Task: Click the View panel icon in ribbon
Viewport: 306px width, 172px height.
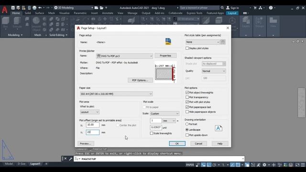Action: coord(273,22)
